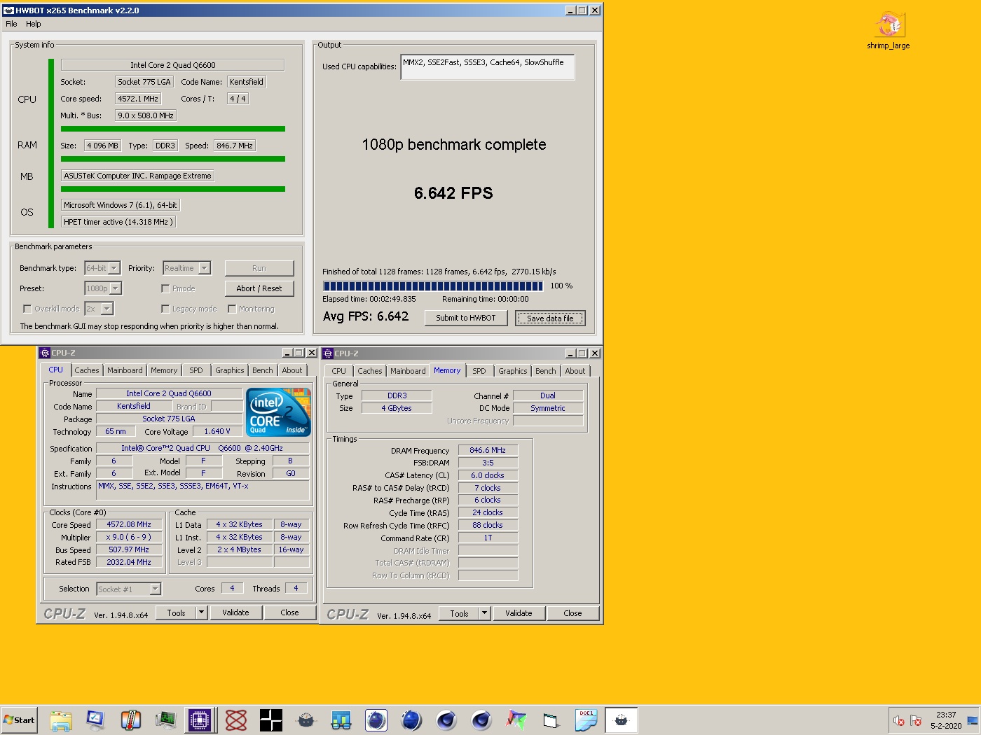The image size is (981, 735).
Task: Click the black and white cross taskbar icon
Action: 271,720
